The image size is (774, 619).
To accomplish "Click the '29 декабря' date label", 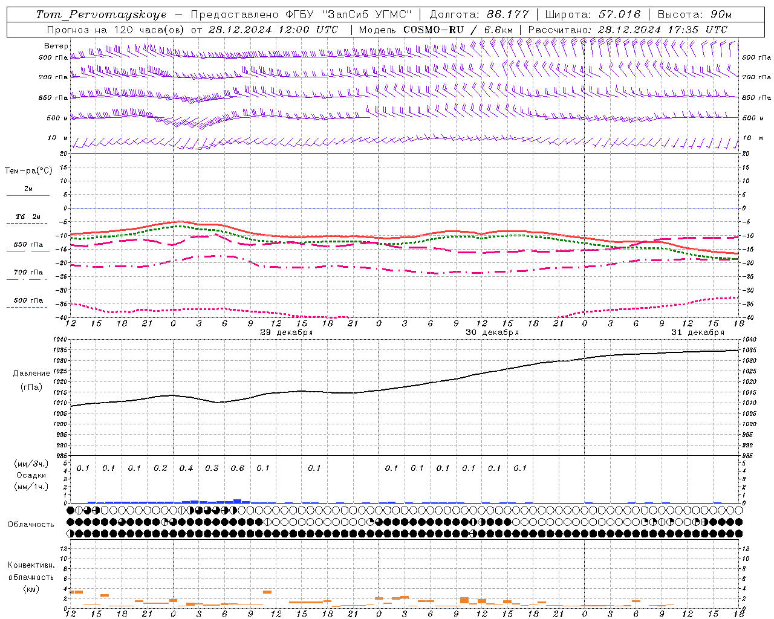I will tap(286, 332).
